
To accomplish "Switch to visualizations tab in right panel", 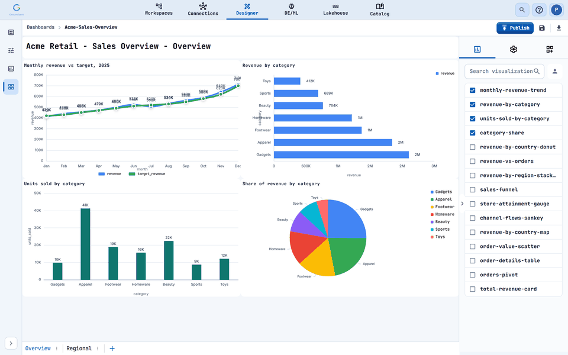I will coord(477,49).
